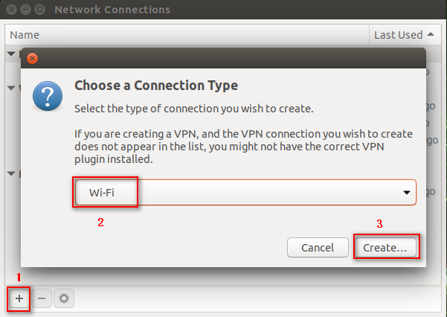Minimize the Network Connections window
This screenshot has height=317, width=447.
click(25, 10)
